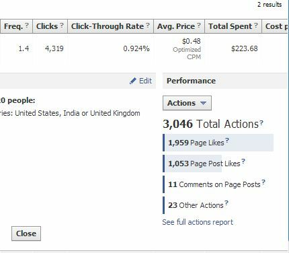289x253 pixels.
Task: Click the help icon beside Clicks header
Action: (62, 25)
